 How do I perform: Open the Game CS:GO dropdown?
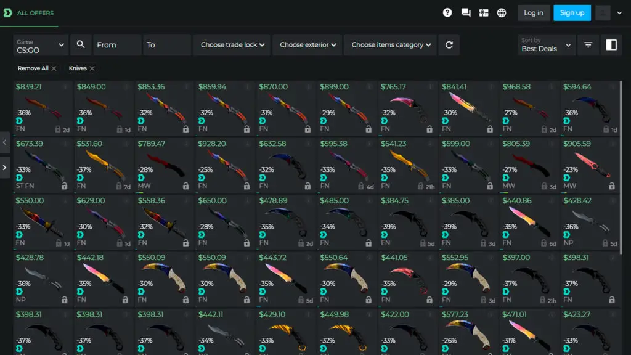40,44
